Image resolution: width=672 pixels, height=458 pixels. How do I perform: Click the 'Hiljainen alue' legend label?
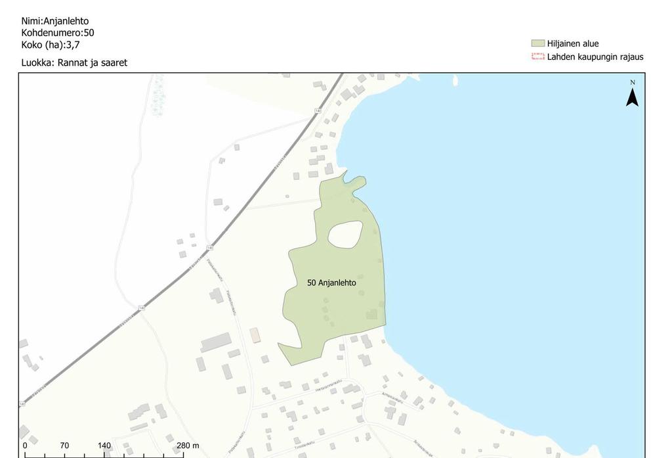572,43
